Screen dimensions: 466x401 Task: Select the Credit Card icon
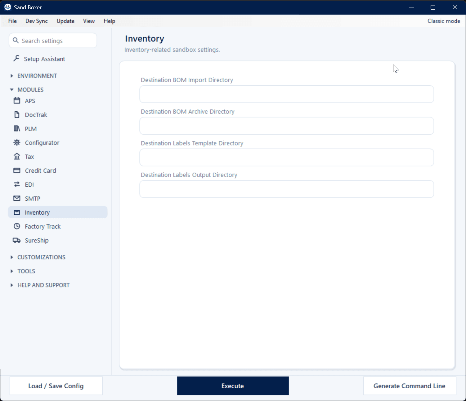tap(17, 170)
